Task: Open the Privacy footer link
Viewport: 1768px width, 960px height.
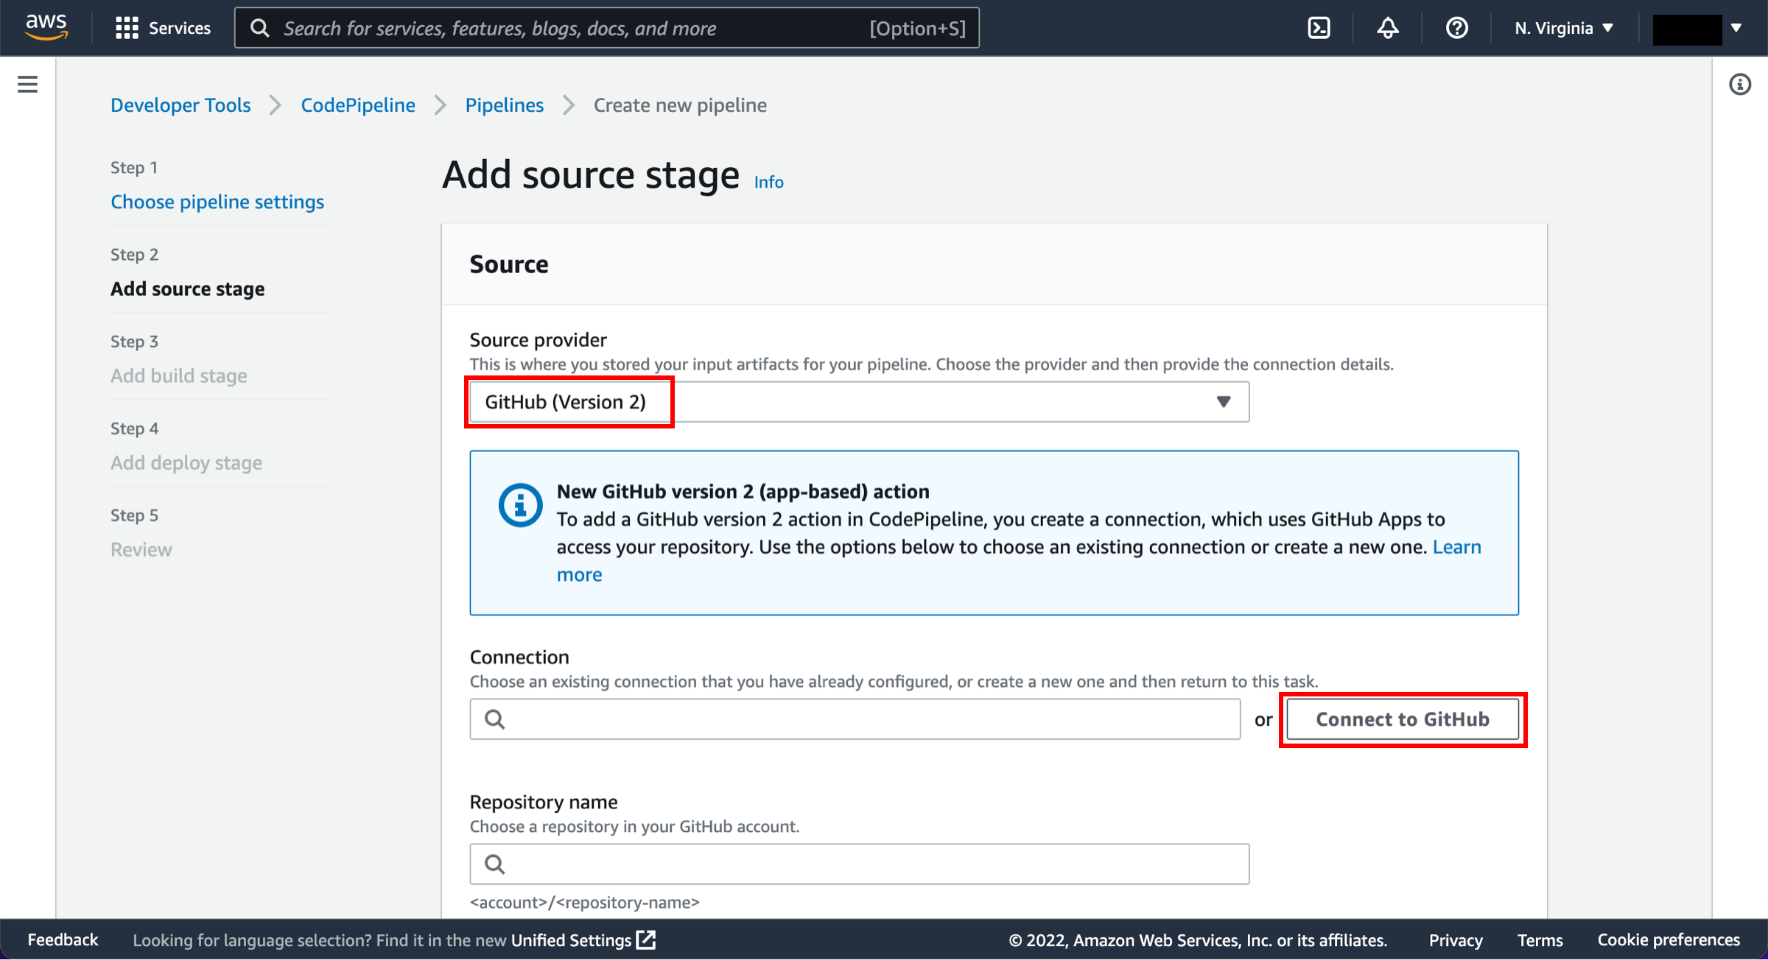Action: point(1455,940)
